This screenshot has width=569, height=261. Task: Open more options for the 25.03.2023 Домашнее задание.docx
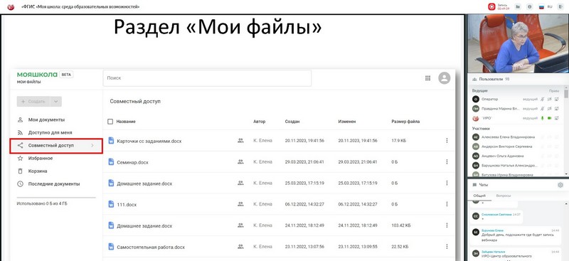[x=447, y=183]
